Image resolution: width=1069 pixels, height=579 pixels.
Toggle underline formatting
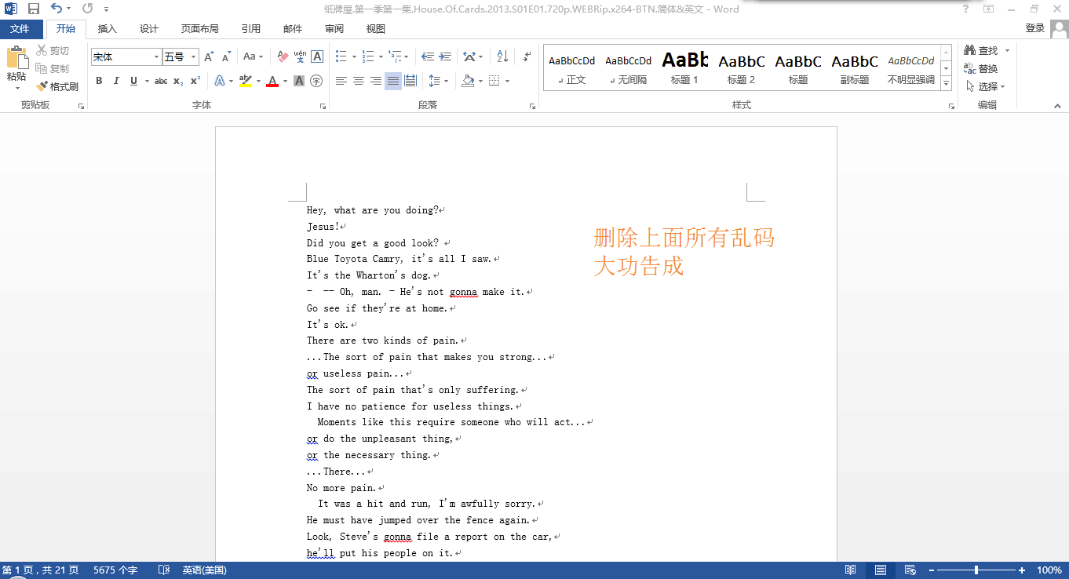tap(133, 81)
